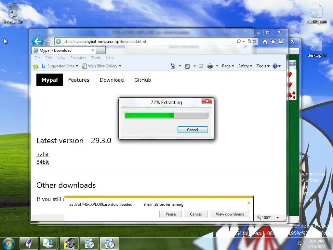The image size is (333, 250).
Task: Open the Help menu
Action: click(x=110, y=58)
